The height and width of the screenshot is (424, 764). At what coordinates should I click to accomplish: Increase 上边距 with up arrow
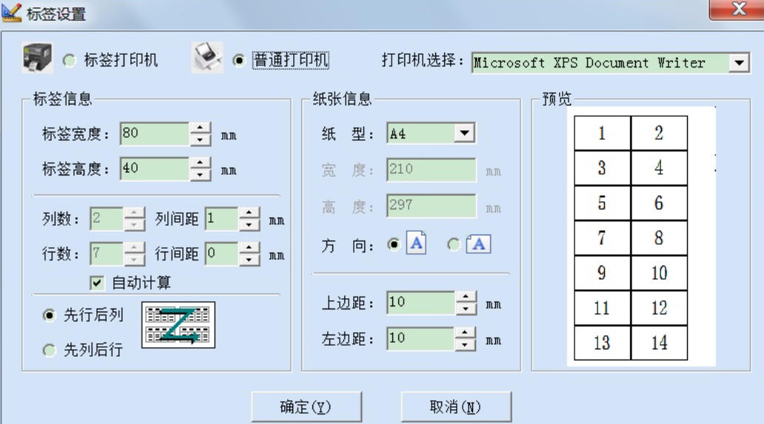tap(466, 297)
